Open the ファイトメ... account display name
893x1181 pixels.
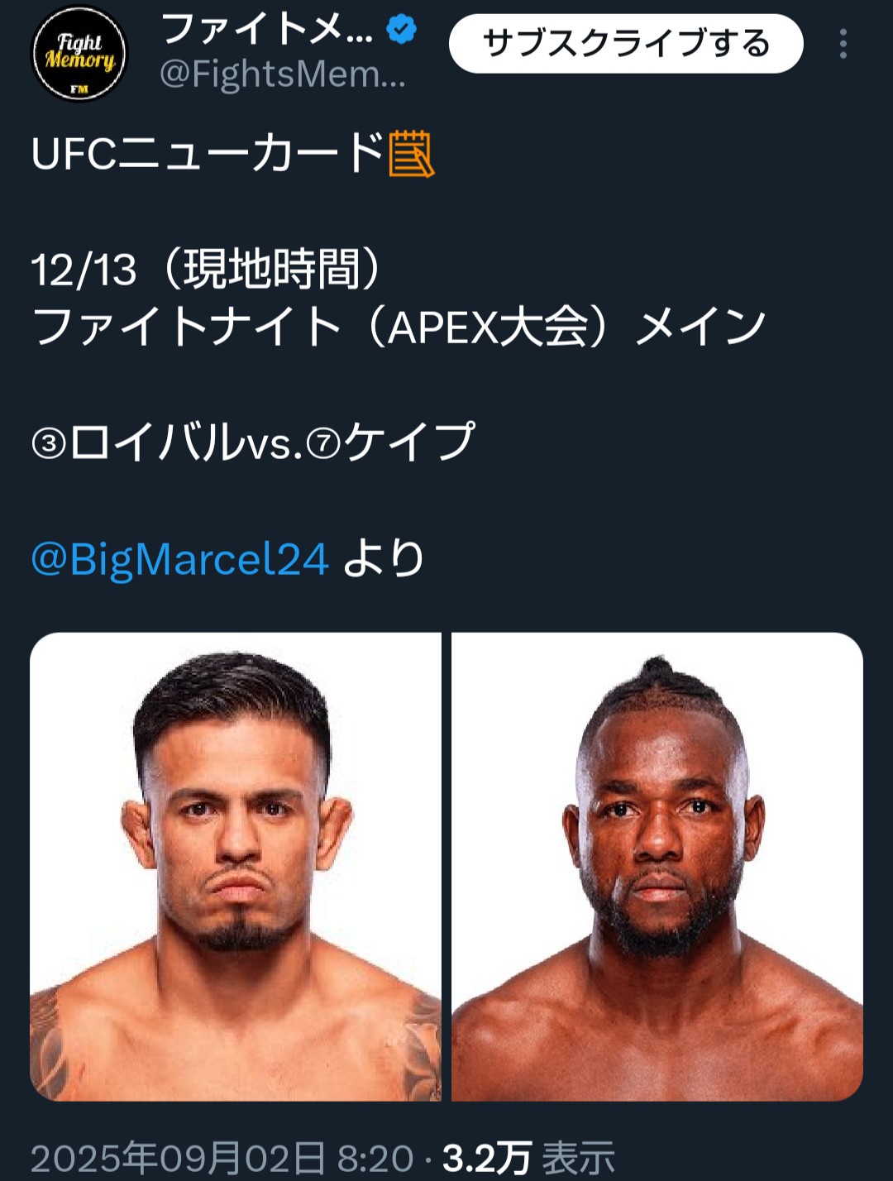tap(267, 30)
